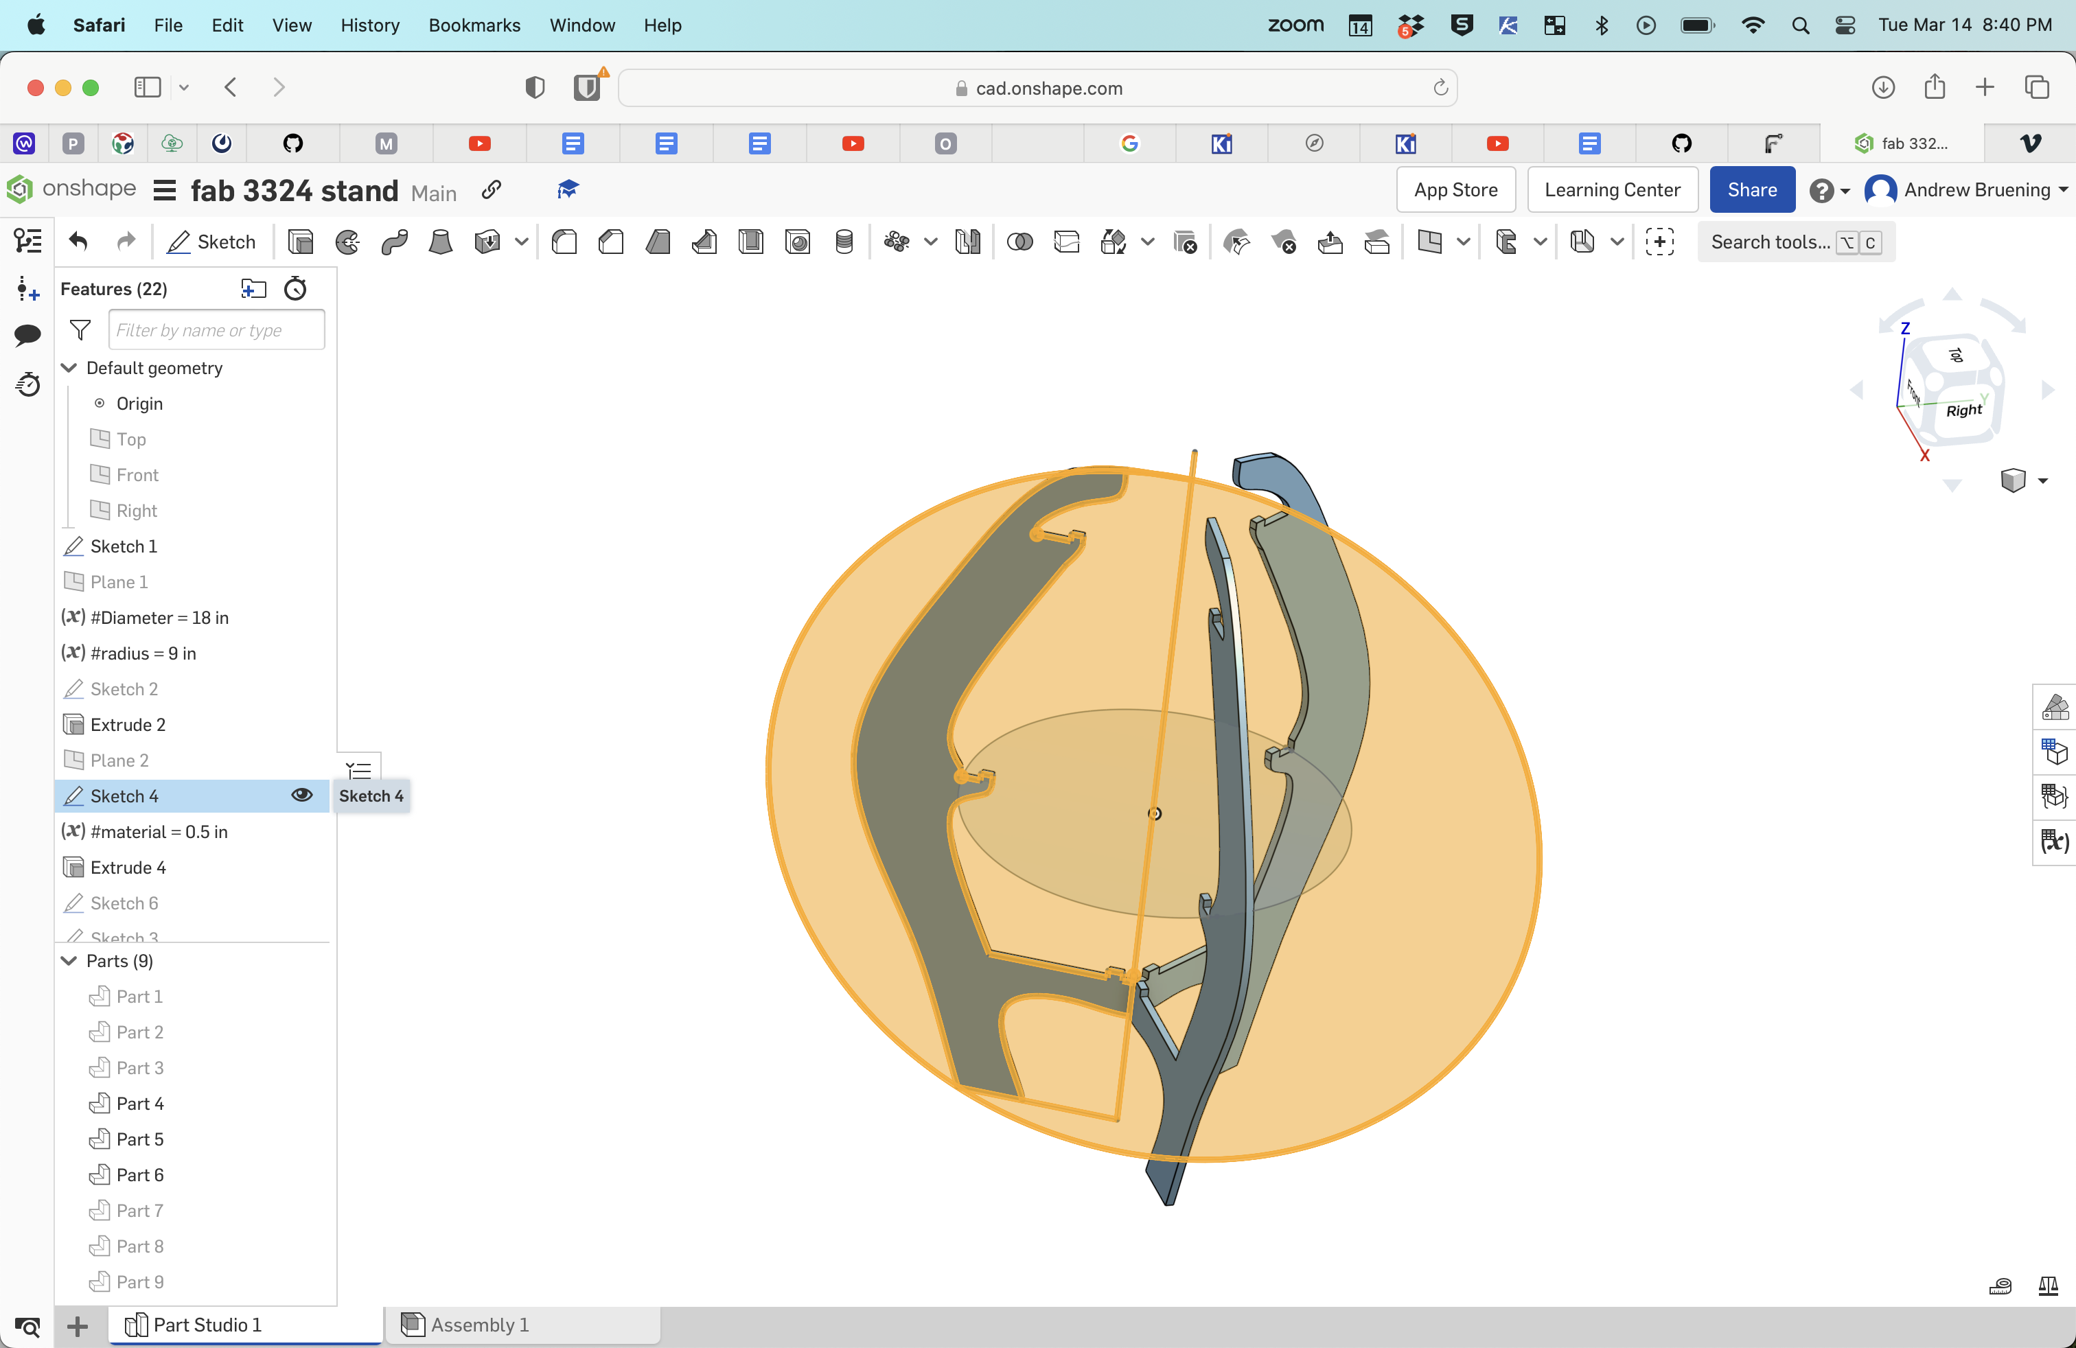Open Safari's History menu
2076x1348 pixels.
pos(370,25)
